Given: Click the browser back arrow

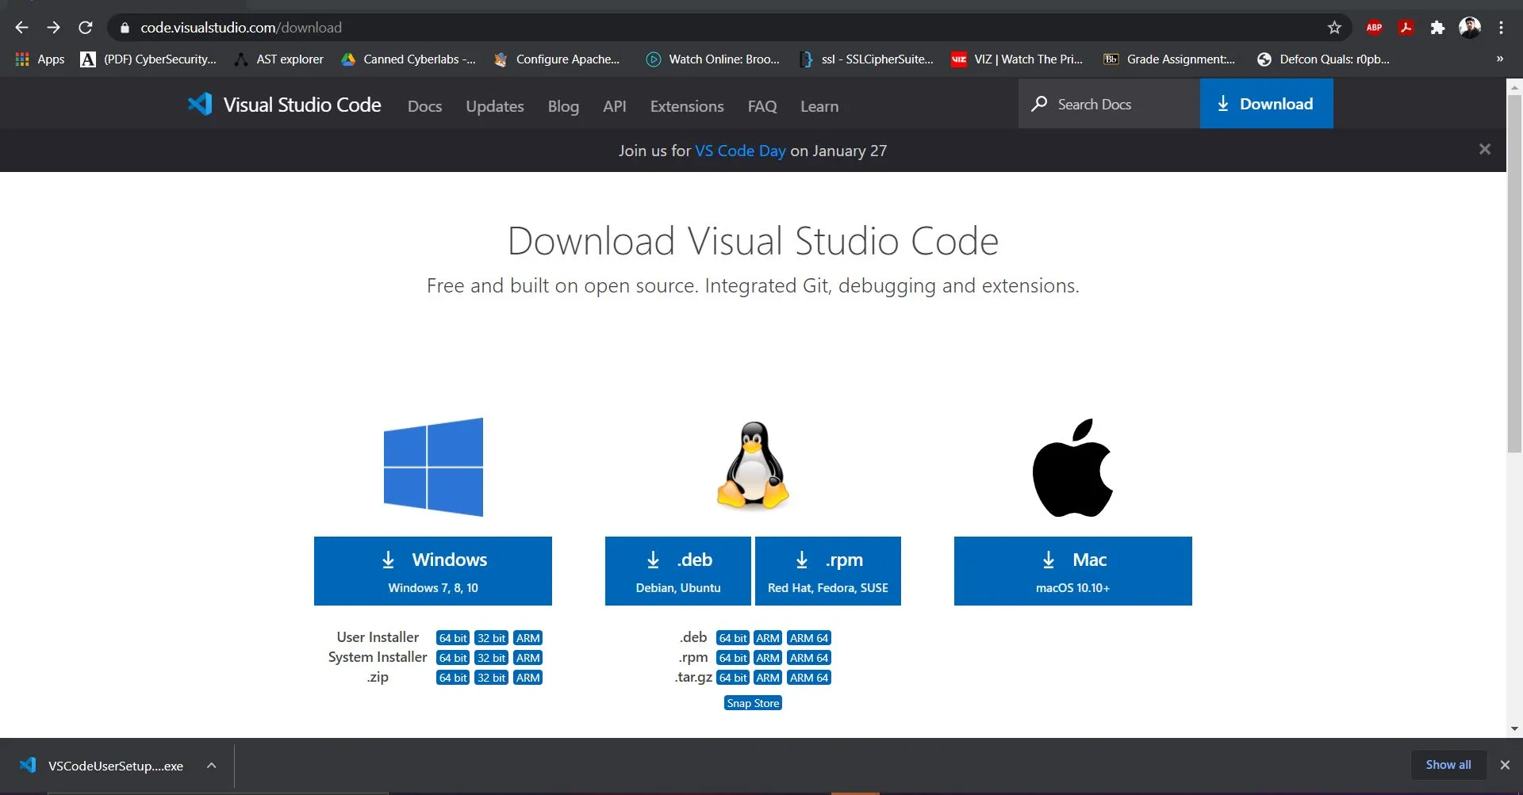Looking at the screenshot, I should click(x=21, y=28).
